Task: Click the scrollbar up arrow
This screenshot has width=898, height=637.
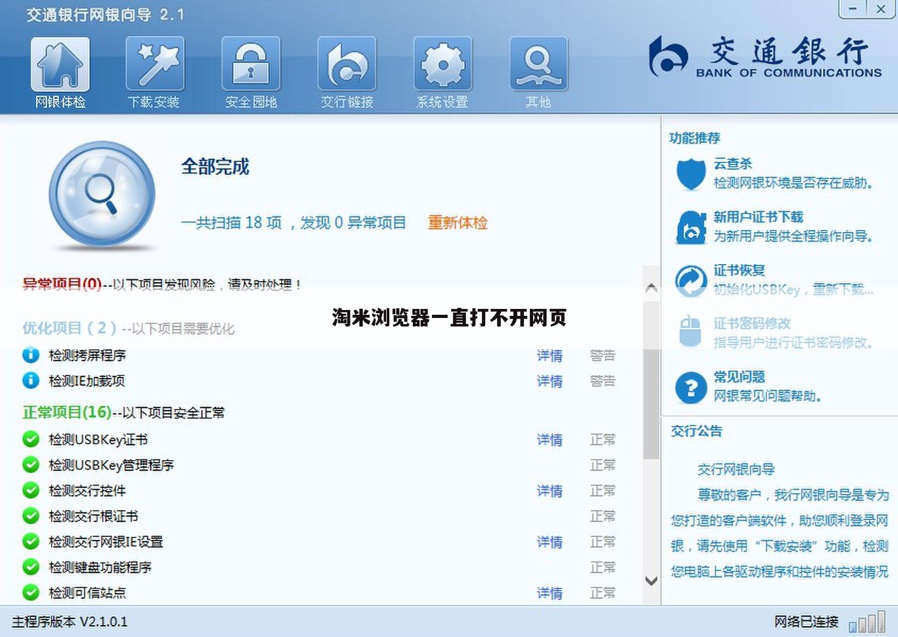Action: pos(651,288)
